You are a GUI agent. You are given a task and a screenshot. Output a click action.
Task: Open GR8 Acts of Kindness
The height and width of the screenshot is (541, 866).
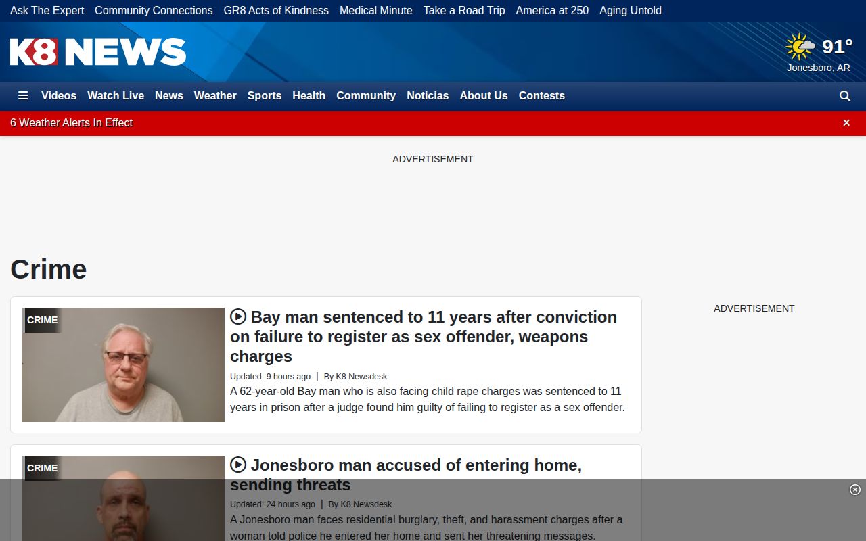pyautogui.click(x=276, y=10)
